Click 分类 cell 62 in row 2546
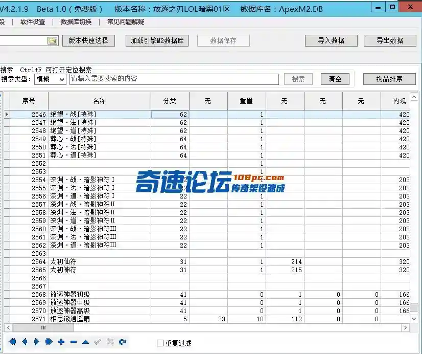This screenshot has width=422, height=354. [x=170, y=114]
